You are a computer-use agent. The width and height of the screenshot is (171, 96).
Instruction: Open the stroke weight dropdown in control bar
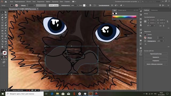(x=34, y=5)
